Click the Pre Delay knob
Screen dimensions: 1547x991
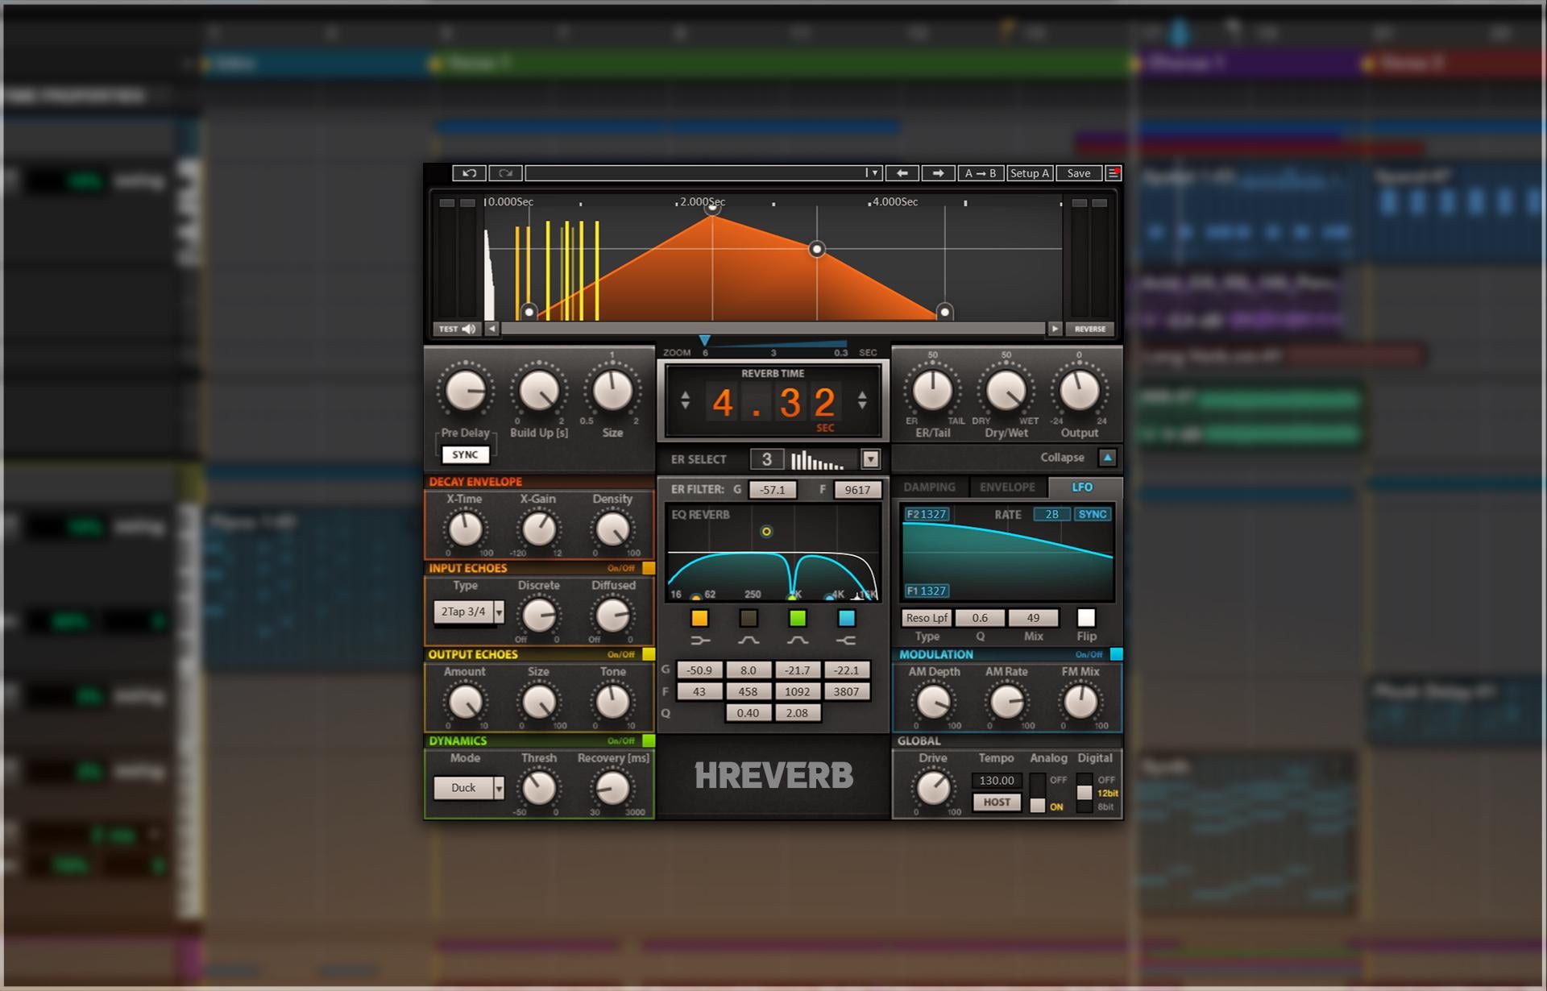(x=466, y=392)
